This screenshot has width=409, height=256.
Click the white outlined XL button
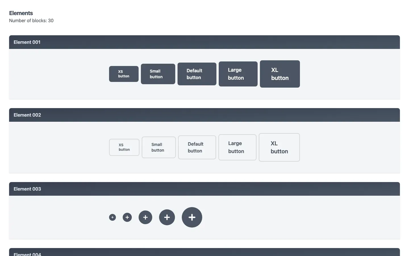click(279, 147)
